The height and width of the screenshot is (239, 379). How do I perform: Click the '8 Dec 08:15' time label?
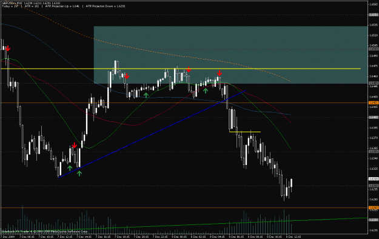point(255,237)
